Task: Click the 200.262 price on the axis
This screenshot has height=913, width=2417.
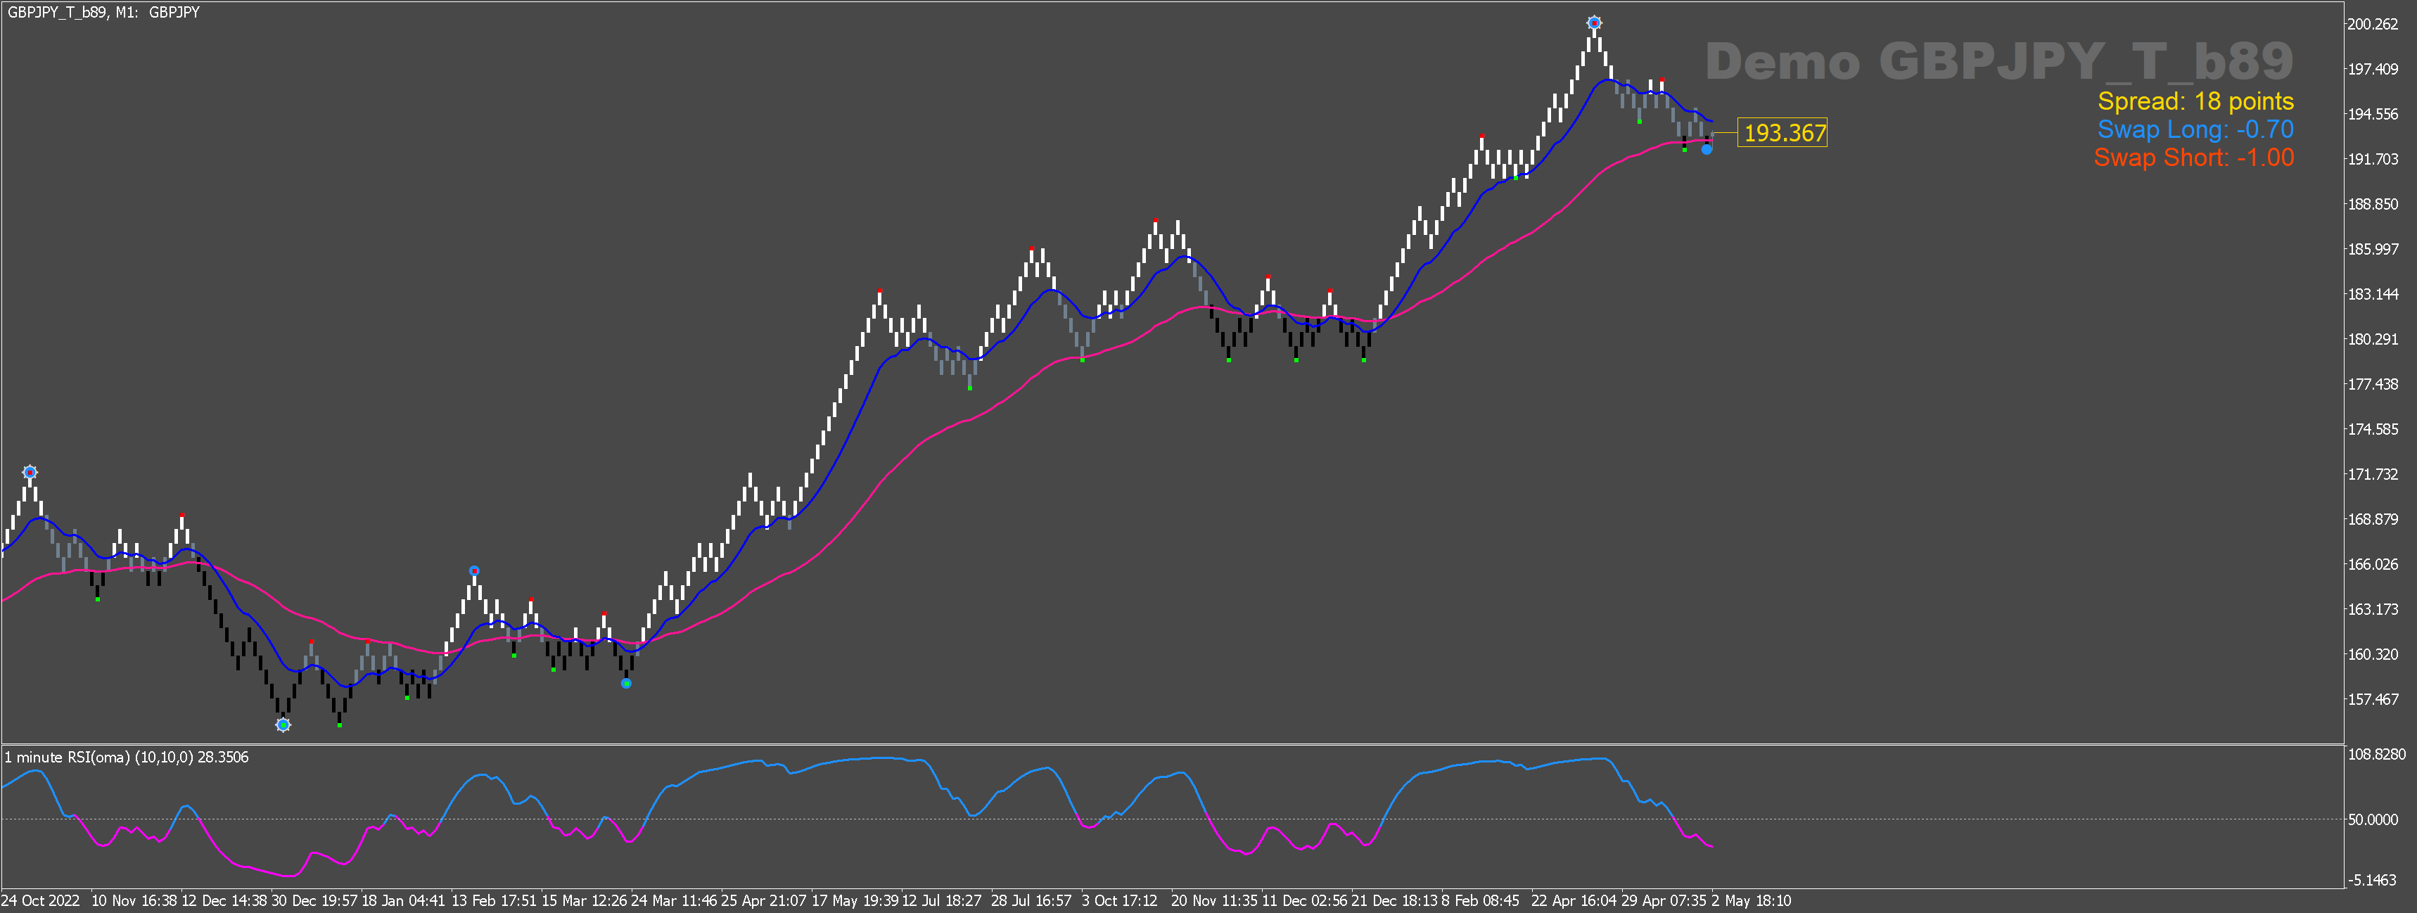Action: (2371, 25)
